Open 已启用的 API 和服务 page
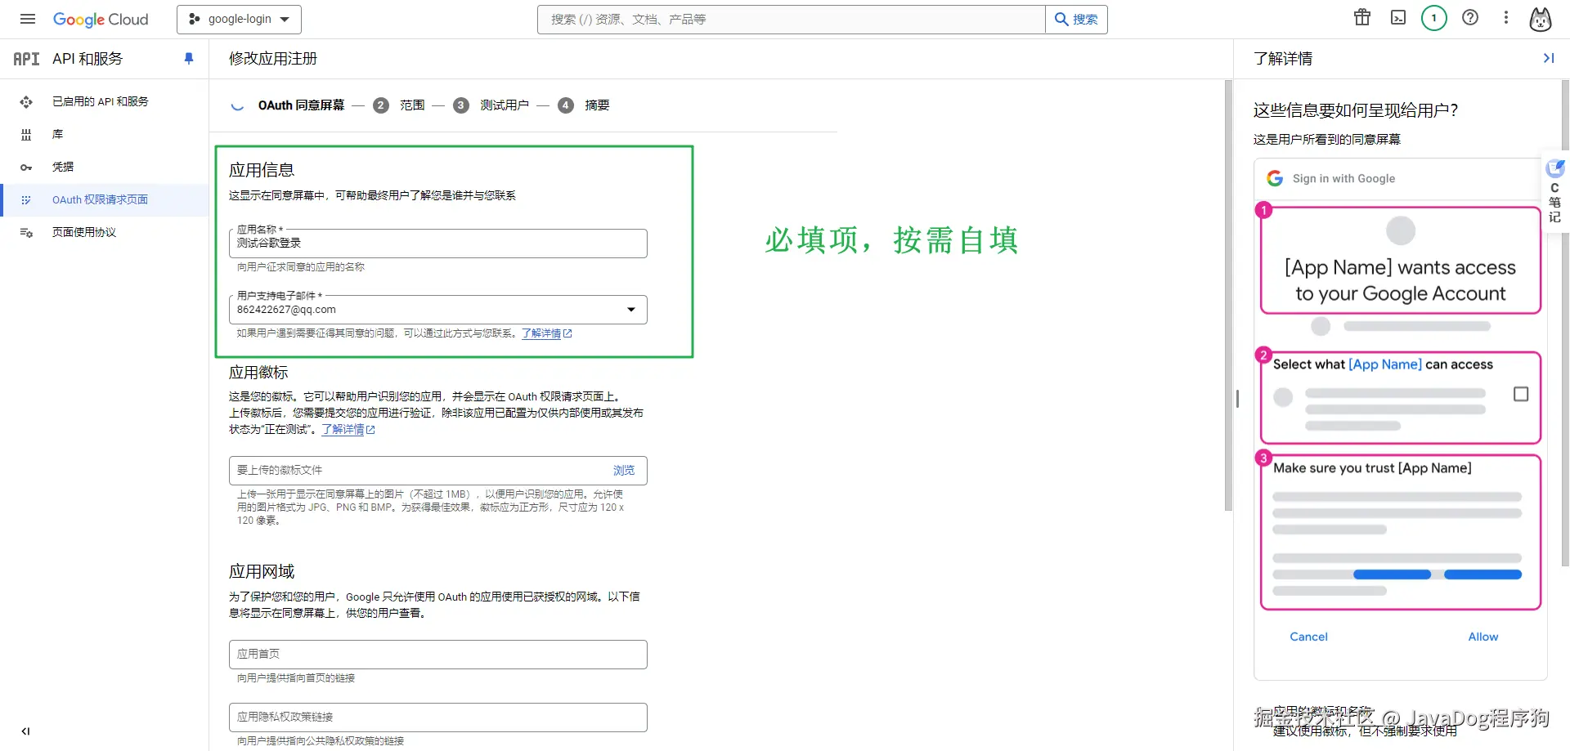 pyautogui.click(x=101, y=101)
